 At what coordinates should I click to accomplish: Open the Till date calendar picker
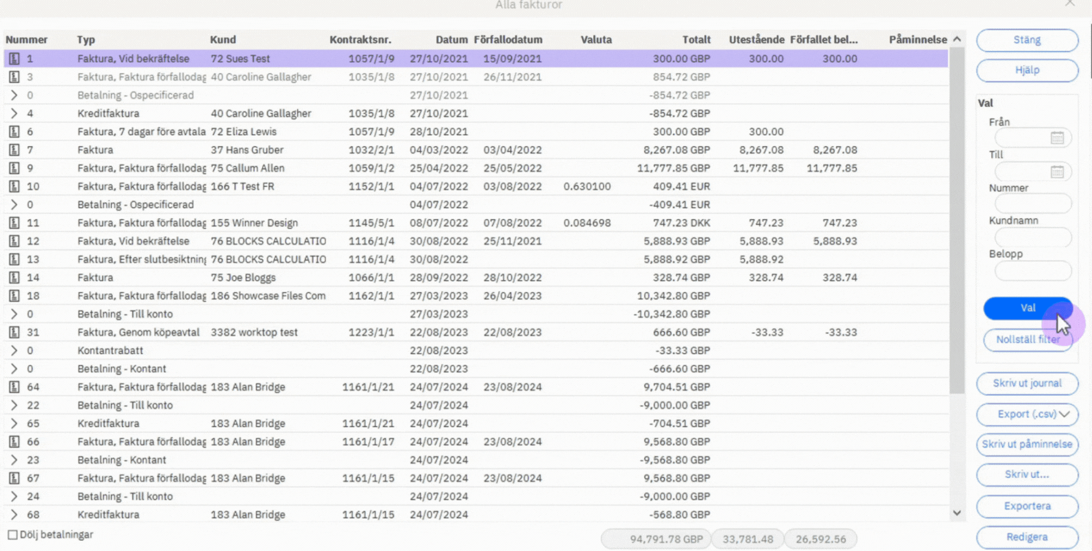pos(1056,172)
